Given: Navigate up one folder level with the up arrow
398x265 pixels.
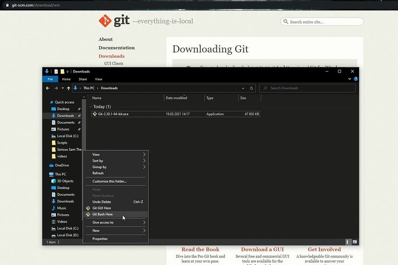Looking at the screenshot, I should click(69, 88).
